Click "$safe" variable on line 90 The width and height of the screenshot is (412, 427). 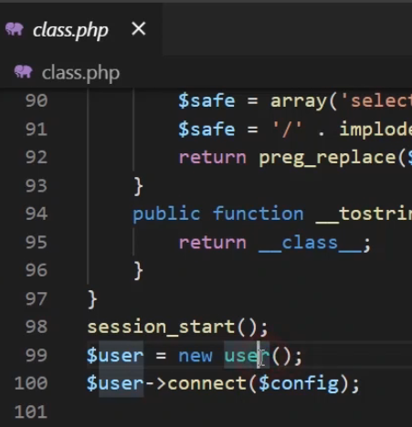(x=206, y=100)
